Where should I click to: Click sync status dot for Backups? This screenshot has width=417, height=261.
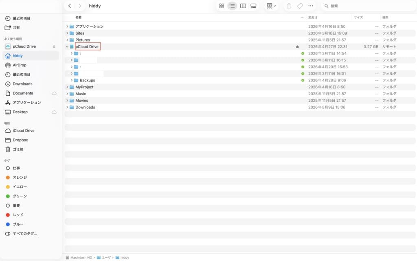(303, 80)
